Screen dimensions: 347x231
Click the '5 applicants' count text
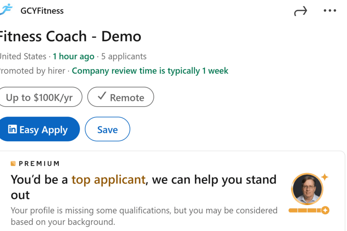coord(124,57)
